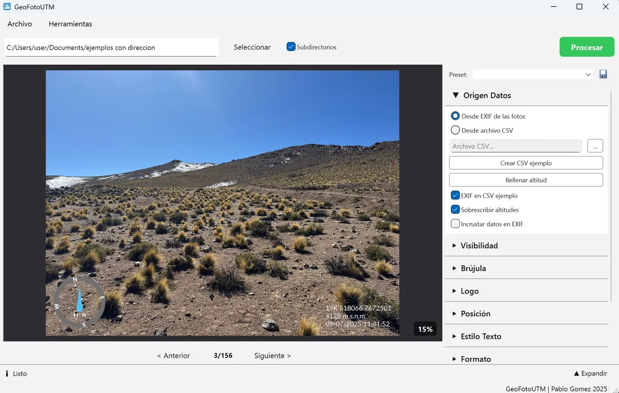Maximize the GeoFotoUTM window
The height and width of the screenshot is (393, 619).
click(x=579, y=7)
